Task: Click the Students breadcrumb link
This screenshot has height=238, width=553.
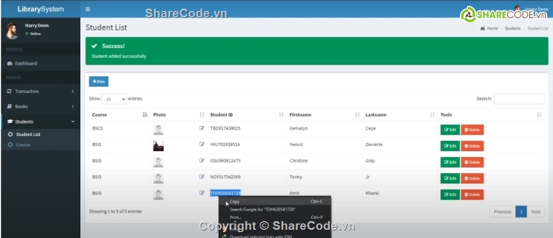Action: (x=512, y=29)
